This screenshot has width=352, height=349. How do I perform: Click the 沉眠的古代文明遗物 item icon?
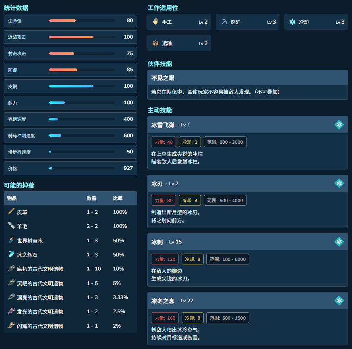pyautogui.click(x=11, y=282)
